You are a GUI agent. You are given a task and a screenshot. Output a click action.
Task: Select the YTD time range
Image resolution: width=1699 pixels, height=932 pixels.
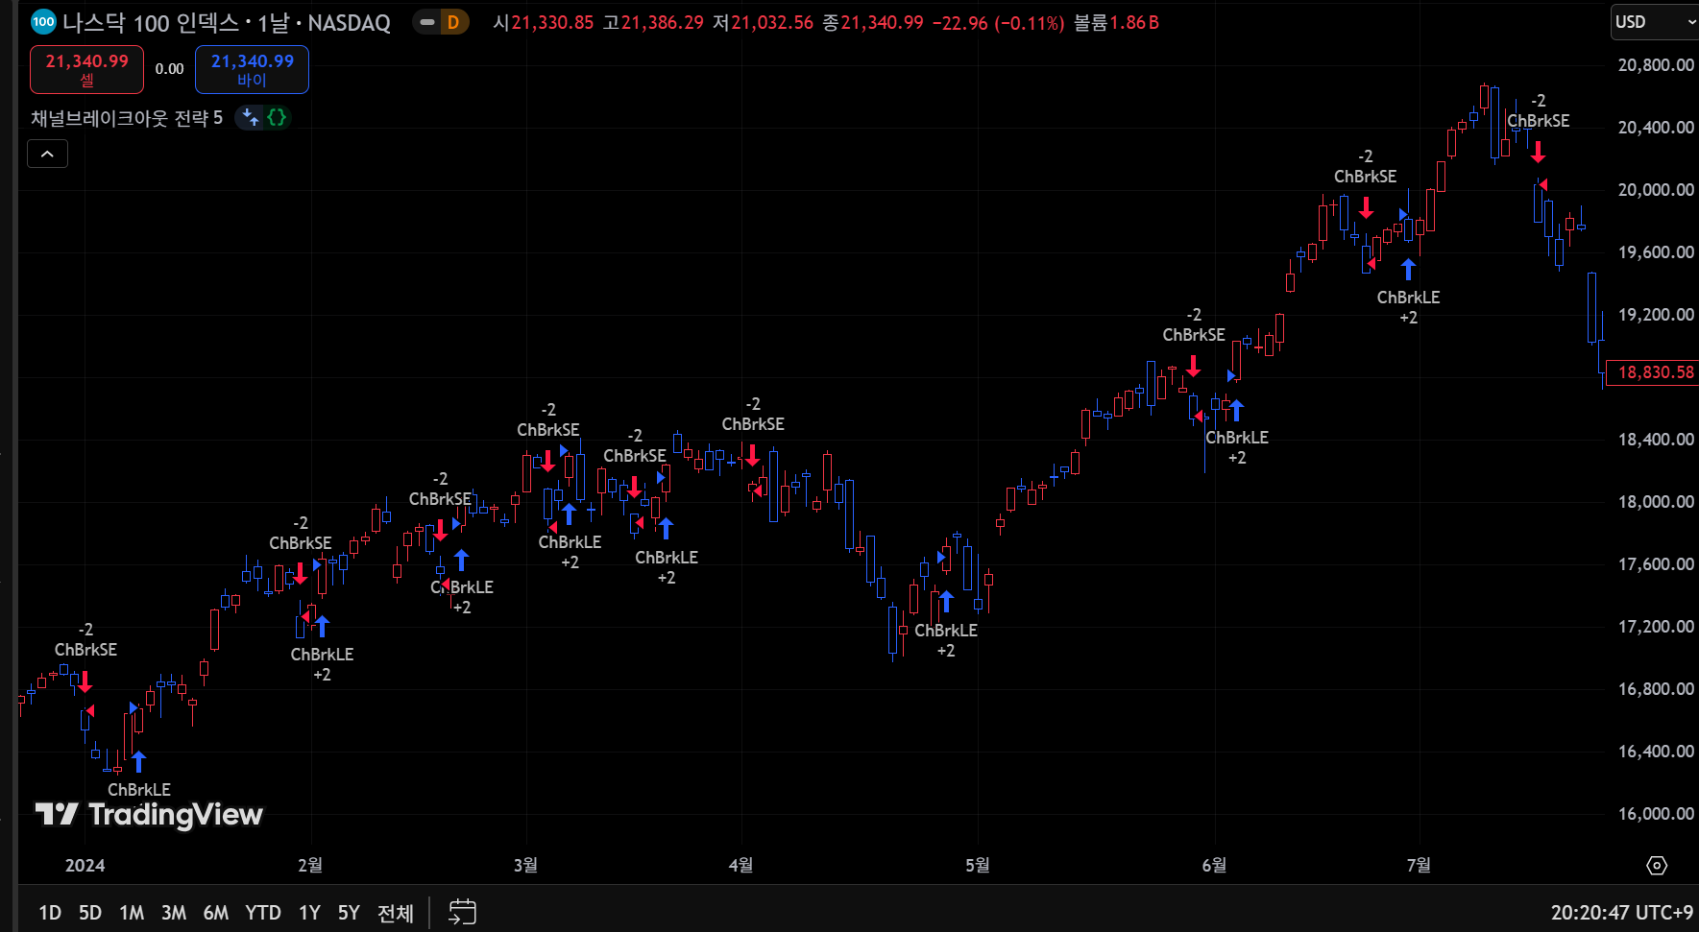tap(263, 913)
